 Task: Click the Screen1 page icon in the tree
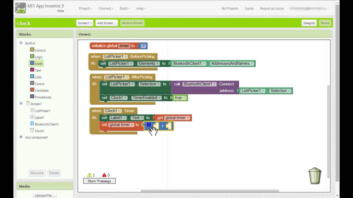28,103
